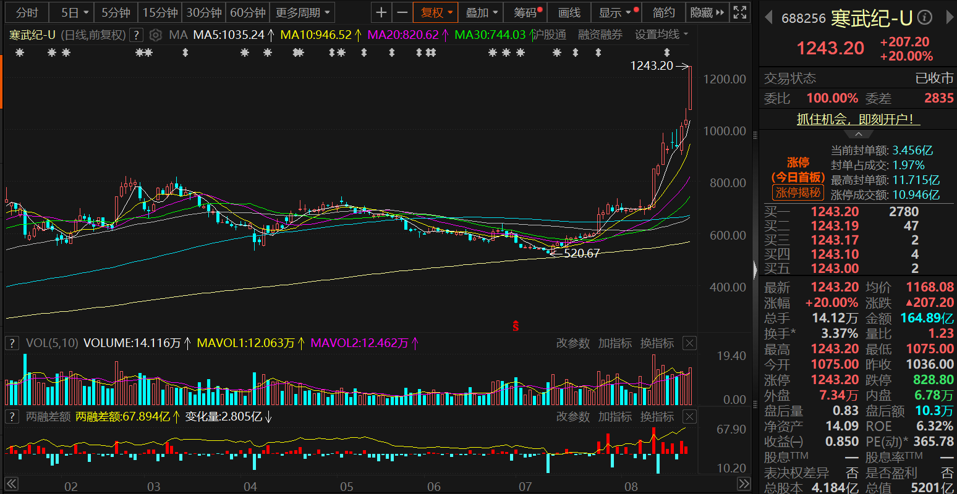
Task: Click the stock info icon beside 寒武纪-U
Action: coord(925,18)
